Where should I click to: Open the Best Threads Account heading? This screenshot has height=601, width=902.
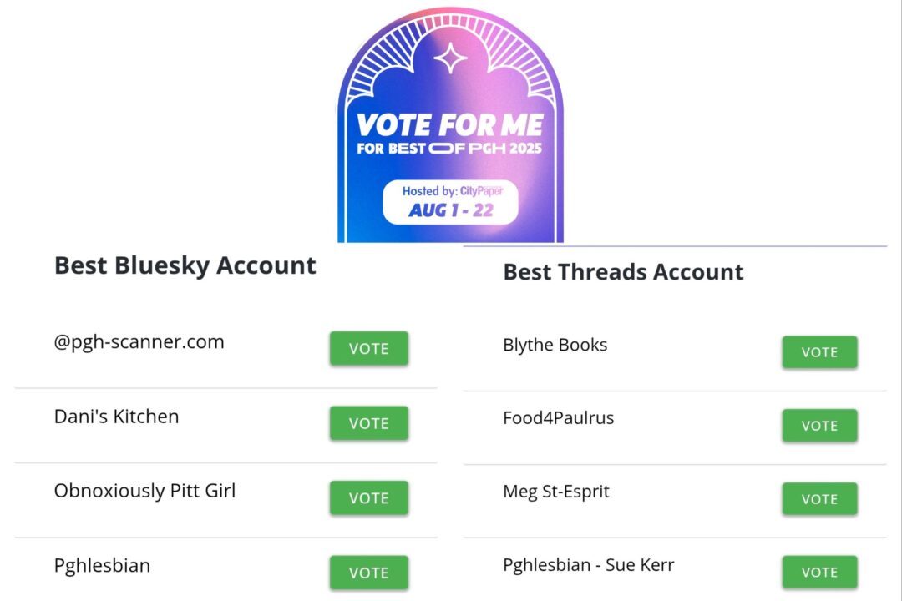(623, 272)
